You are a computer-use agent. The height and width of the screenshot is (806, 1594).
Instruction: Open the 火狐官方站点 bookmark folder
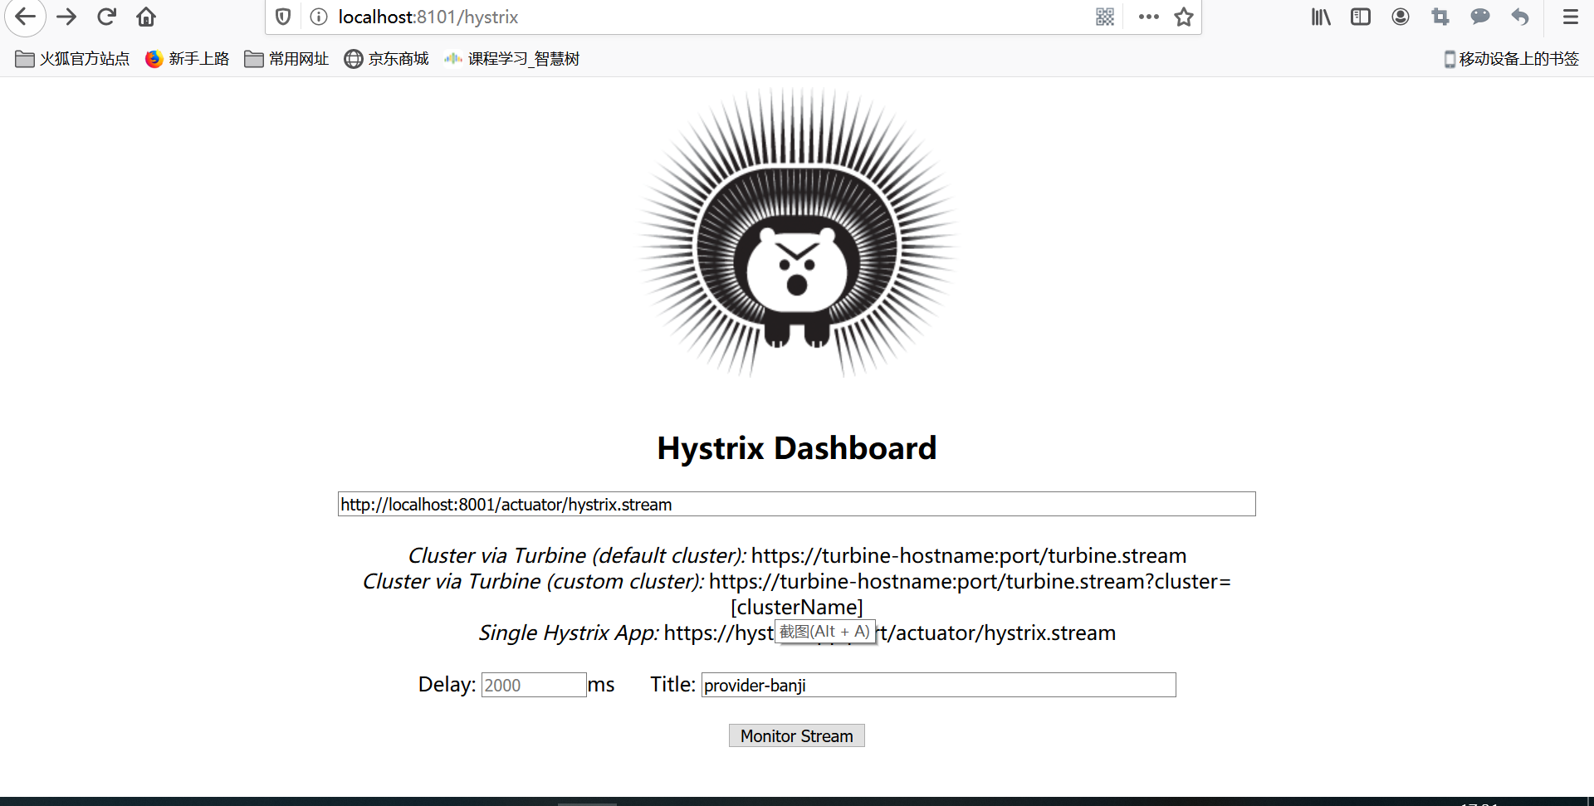(71, 59)
